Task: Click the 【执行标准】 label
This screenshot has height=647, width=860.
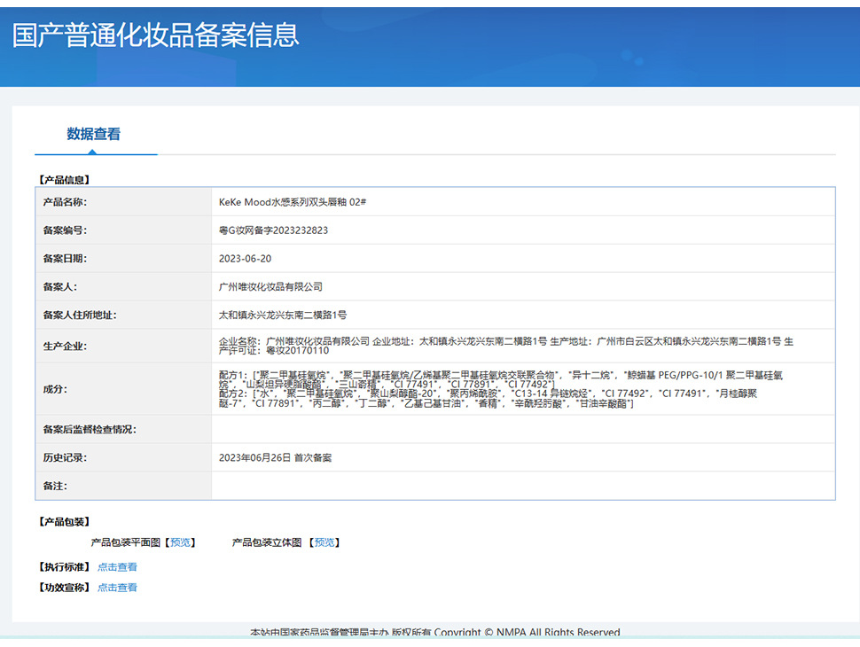Action: pos(64,567)
